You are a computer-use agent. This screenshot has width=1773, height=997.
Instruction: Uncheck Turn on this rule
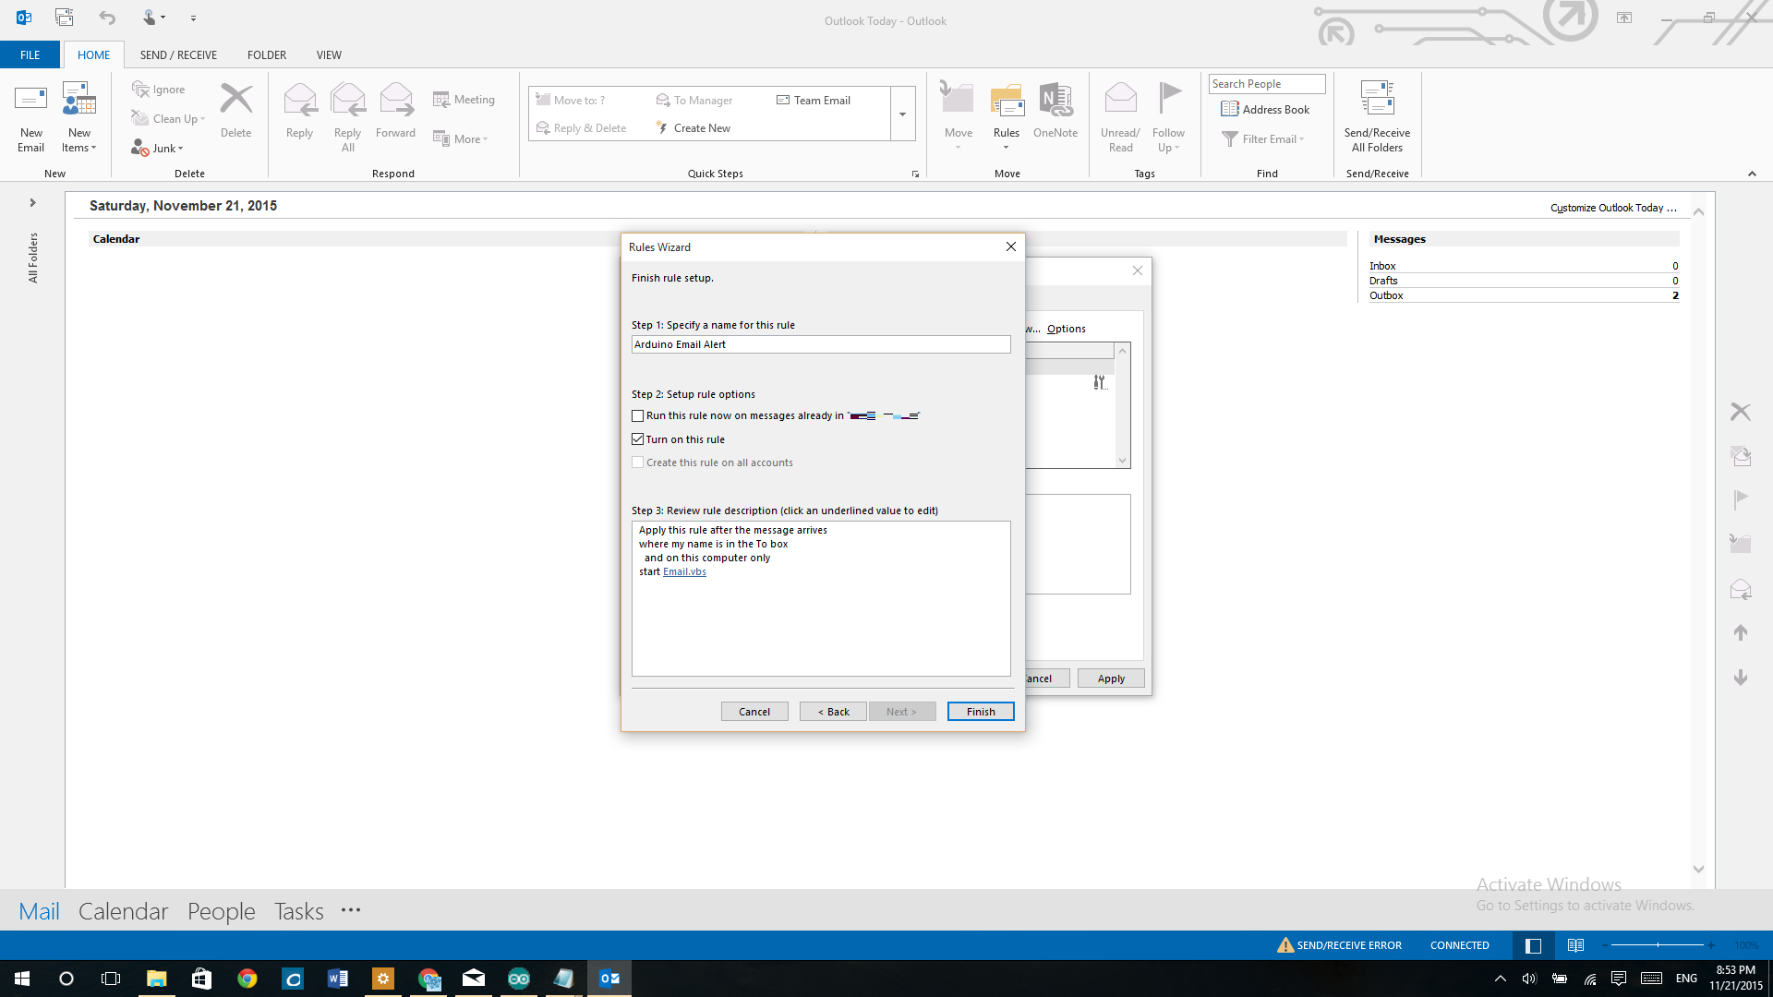tap(637, 439)
